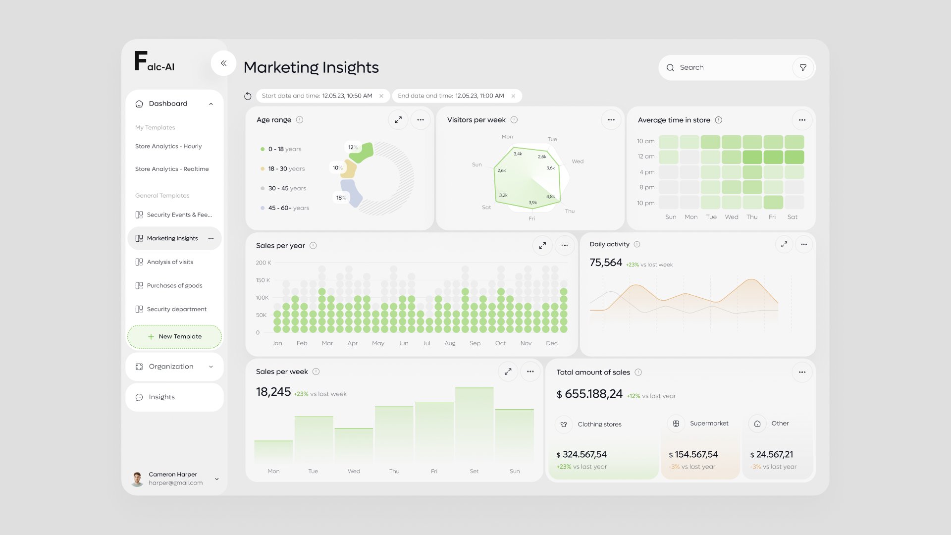Create a New Template

[x=174, y=337]
